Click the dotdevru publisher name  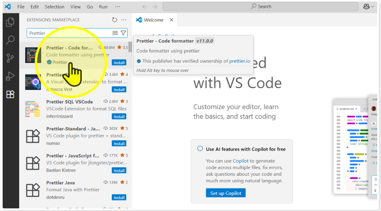click(x=55, y=197)
